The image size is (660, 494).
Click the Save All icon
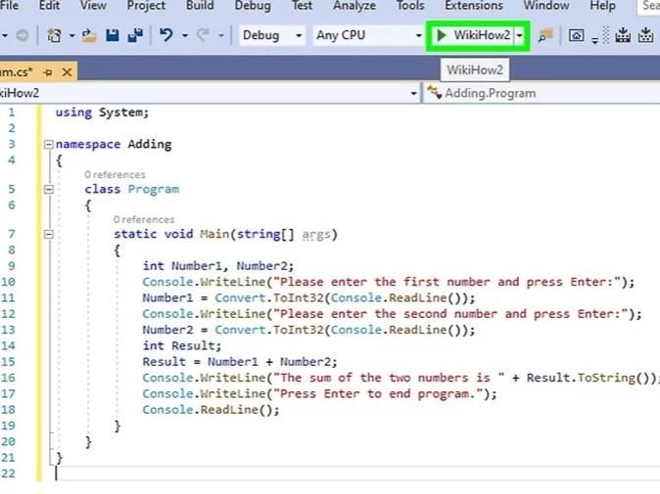pyautogui.click(x=135, y=35)
